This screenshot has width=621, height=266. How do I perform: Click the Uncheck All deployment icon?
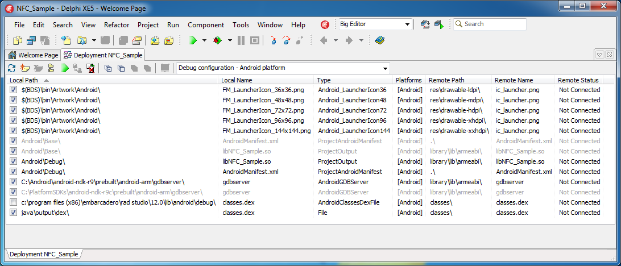121,68
